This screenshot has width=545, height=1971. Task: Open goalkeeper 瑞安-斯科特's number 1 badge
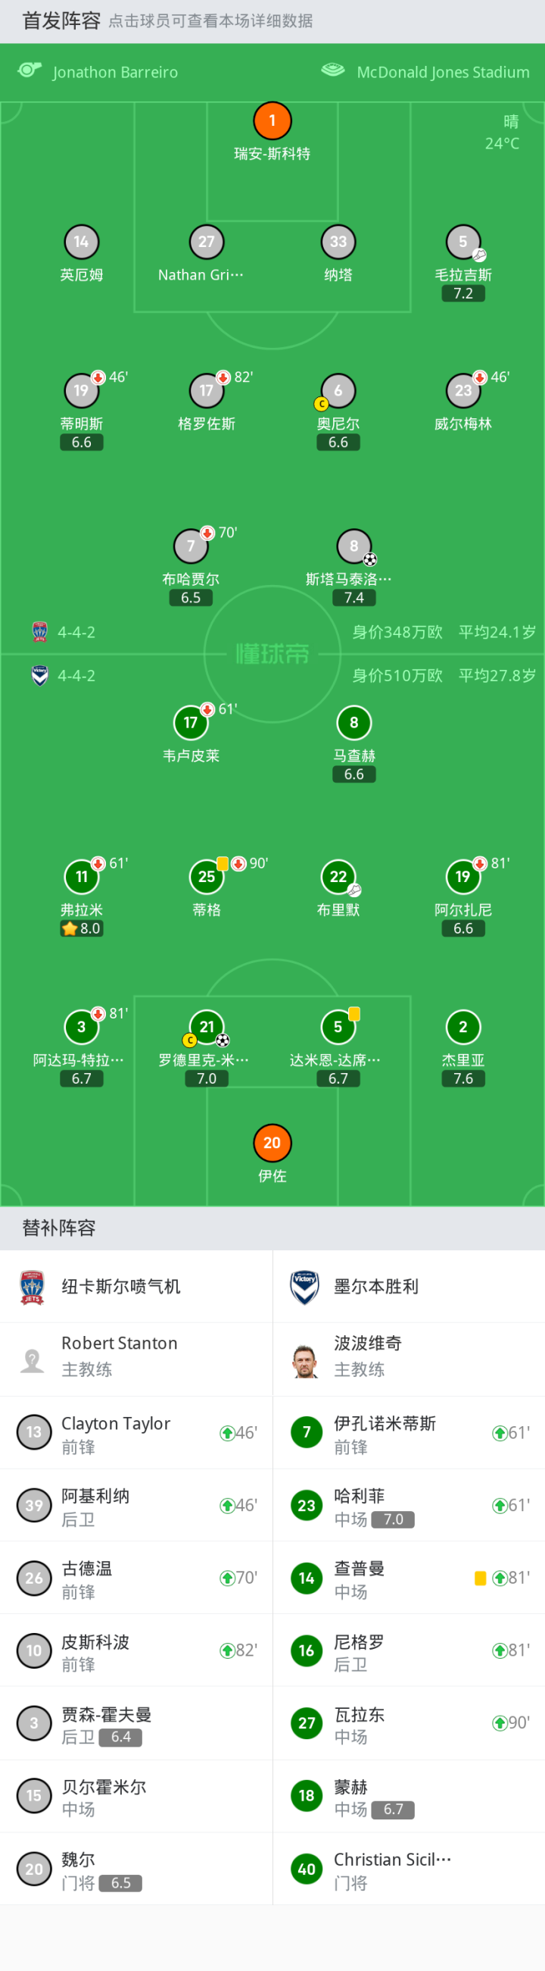(x=272, y=121)
